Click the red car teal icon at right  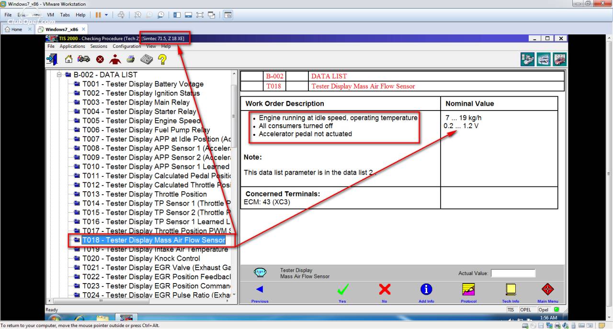tap(560, 59)
